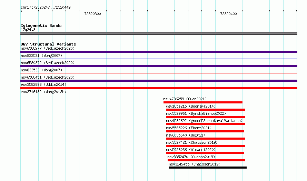307x181 pixels.
Task: Click the thin blue line under nsv833531
Action: click(159, 59)
